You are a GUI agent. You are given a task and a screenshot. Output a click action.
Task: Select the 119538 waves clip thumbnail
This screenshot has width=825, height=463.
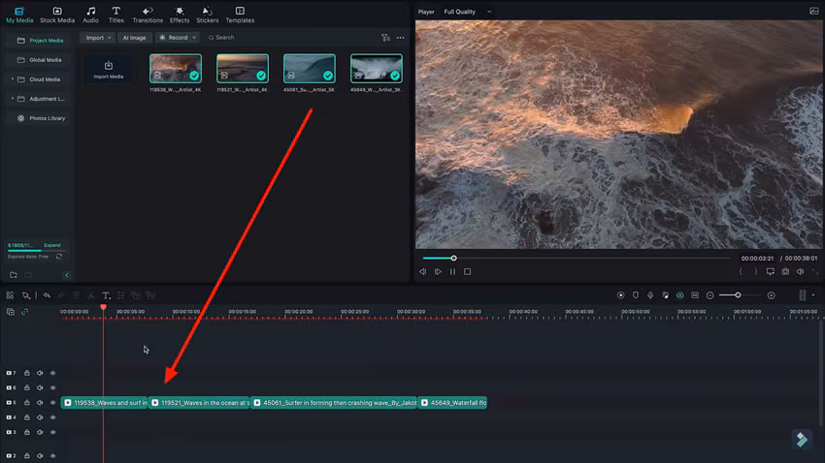pyautogui.click(x=176, y=69)
